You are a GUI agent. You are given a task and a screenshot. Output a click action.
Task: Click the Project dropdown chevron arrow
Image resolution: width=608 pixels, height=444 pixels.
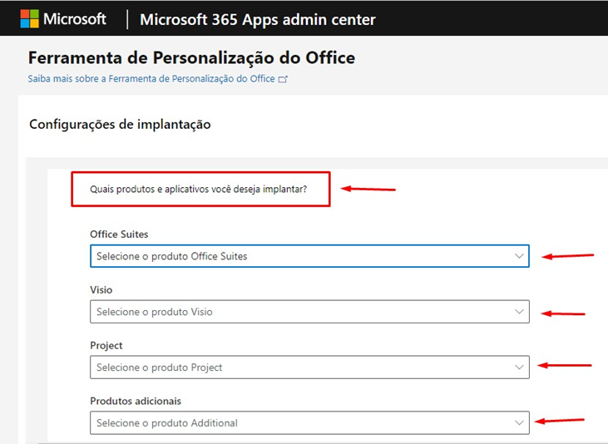[519, 368]
